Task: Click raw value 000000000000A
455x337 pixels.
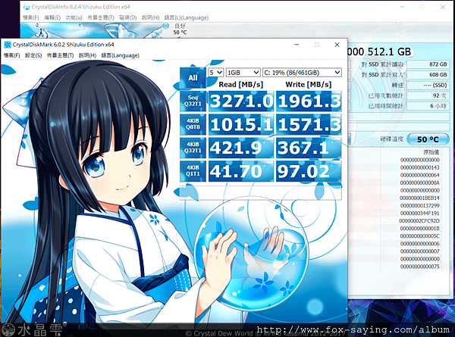Action: [x=419, y=183]
